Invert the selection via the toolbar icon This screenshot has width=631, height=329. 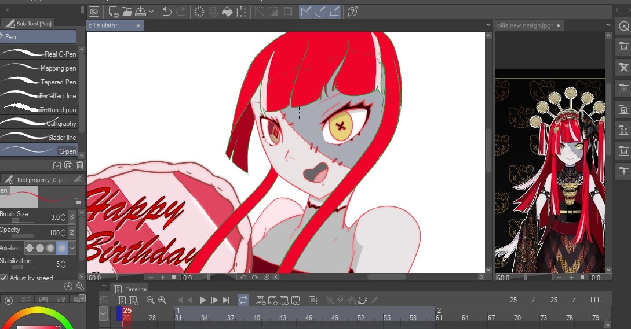tap(273, 12)
